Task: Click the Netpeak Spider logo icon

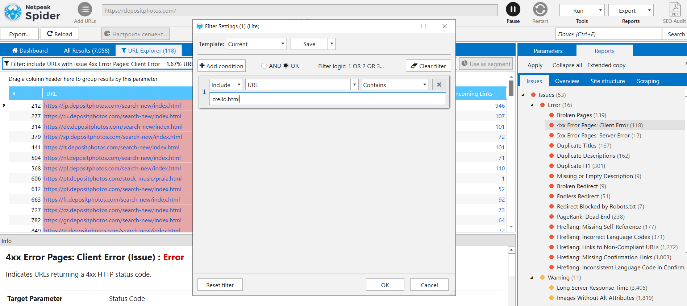Action: [13, 12]
